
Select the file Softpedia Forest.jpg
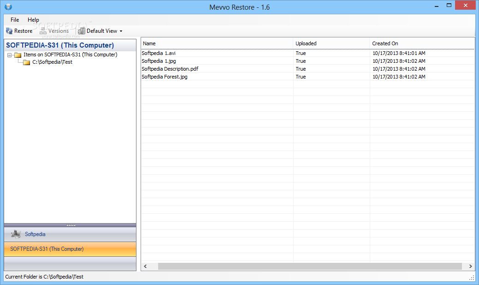tap(164, 77)
